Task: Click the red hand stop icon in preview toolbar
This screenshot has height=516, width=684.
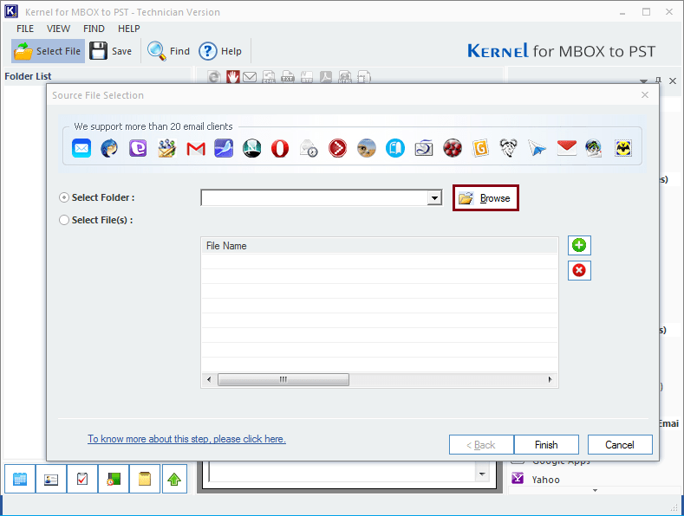Action: click(233, 77)
